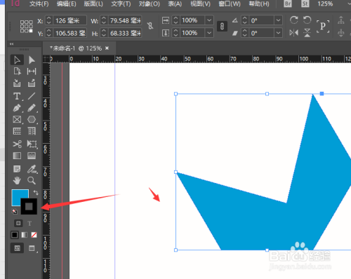Open Adobe Bridge via Br icon
The width and height of the screenshot is (351, 279).
pos(288,4)
